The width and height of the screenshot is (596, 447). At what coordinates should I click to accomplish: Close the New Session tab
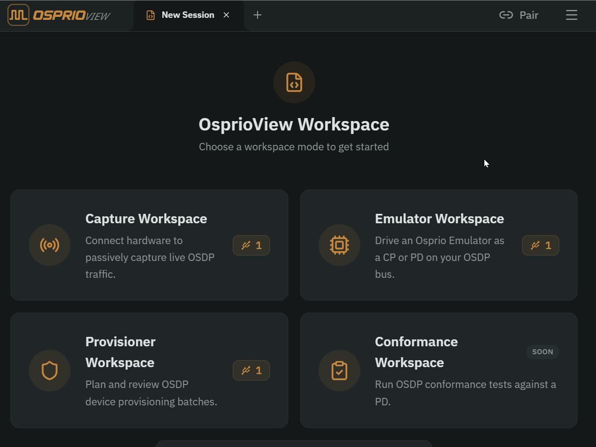point(226,15)
